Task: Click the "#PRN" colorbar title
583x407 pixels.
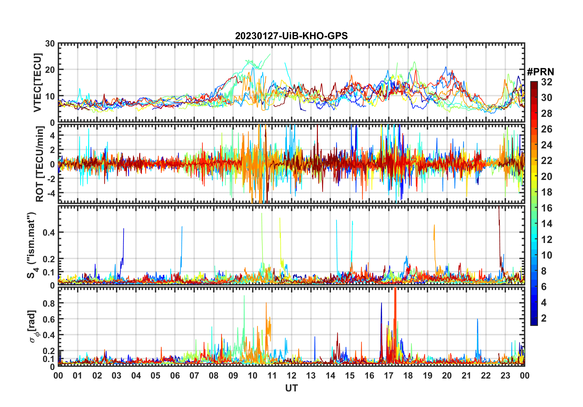Action: 540,72
